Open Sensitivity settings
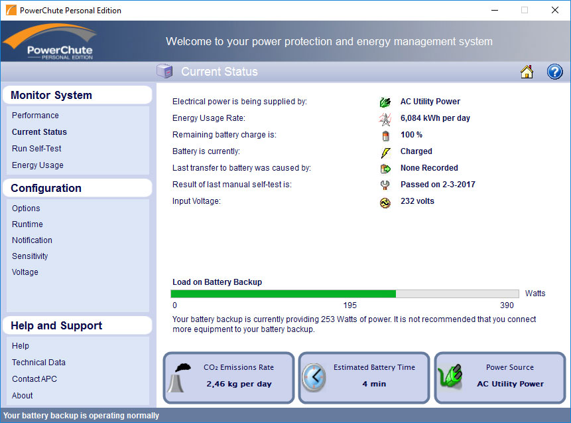Screen dimensions: 571x423 coord(30,256)
